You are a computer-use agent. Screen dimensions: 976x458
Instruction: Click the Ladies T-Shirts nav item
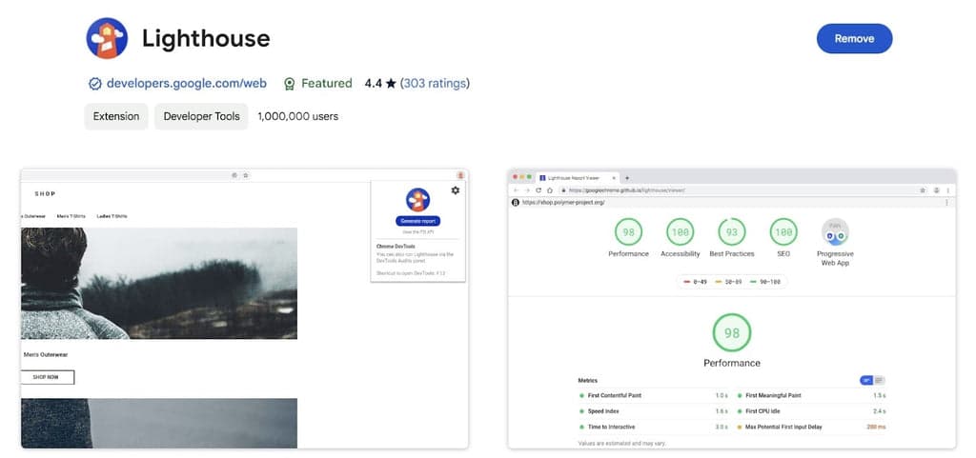(112, 216)
